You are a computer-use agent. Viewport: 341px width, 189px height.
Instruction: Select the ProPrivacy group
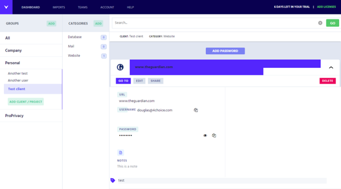click(31, 116)
